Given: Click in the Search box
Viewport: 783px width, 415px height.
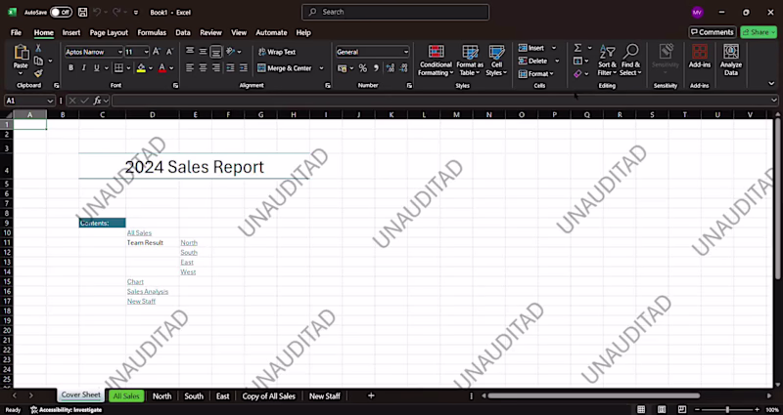Looking at the screenshot, I should [395, 12].
